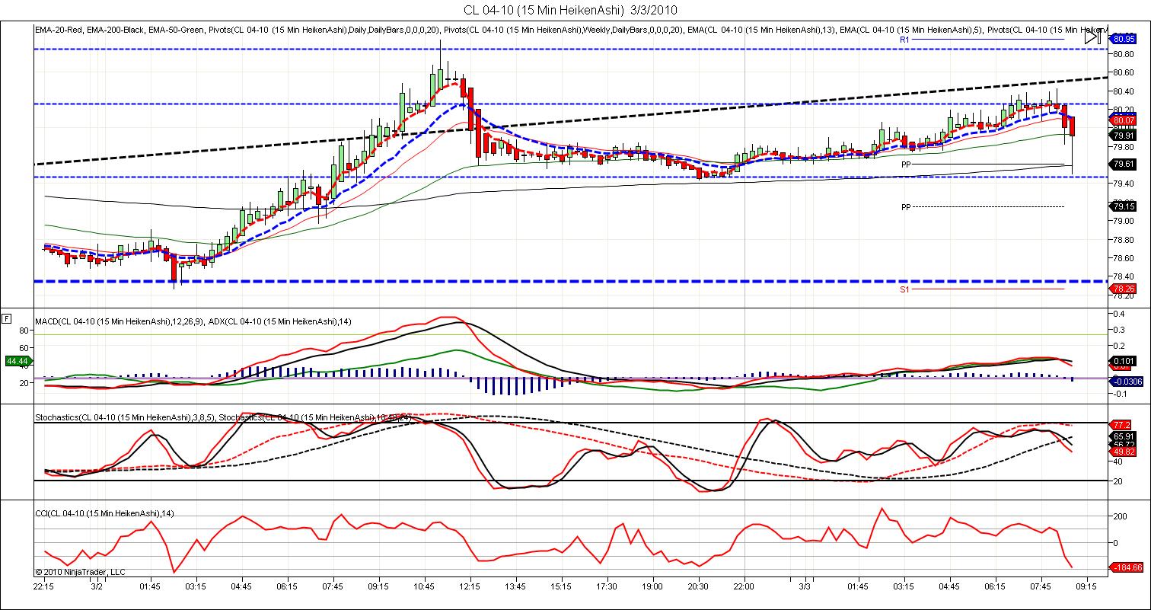
Task: Click the red 80.07 last price marker
Action: (1124, 120)
